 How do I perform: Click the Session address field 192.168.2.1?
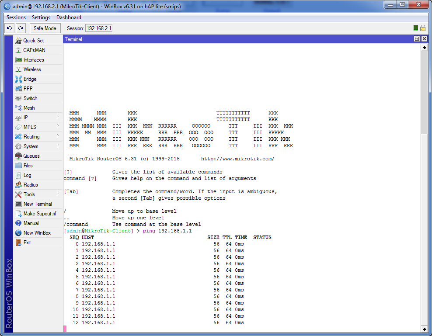[x=99, y=28]
